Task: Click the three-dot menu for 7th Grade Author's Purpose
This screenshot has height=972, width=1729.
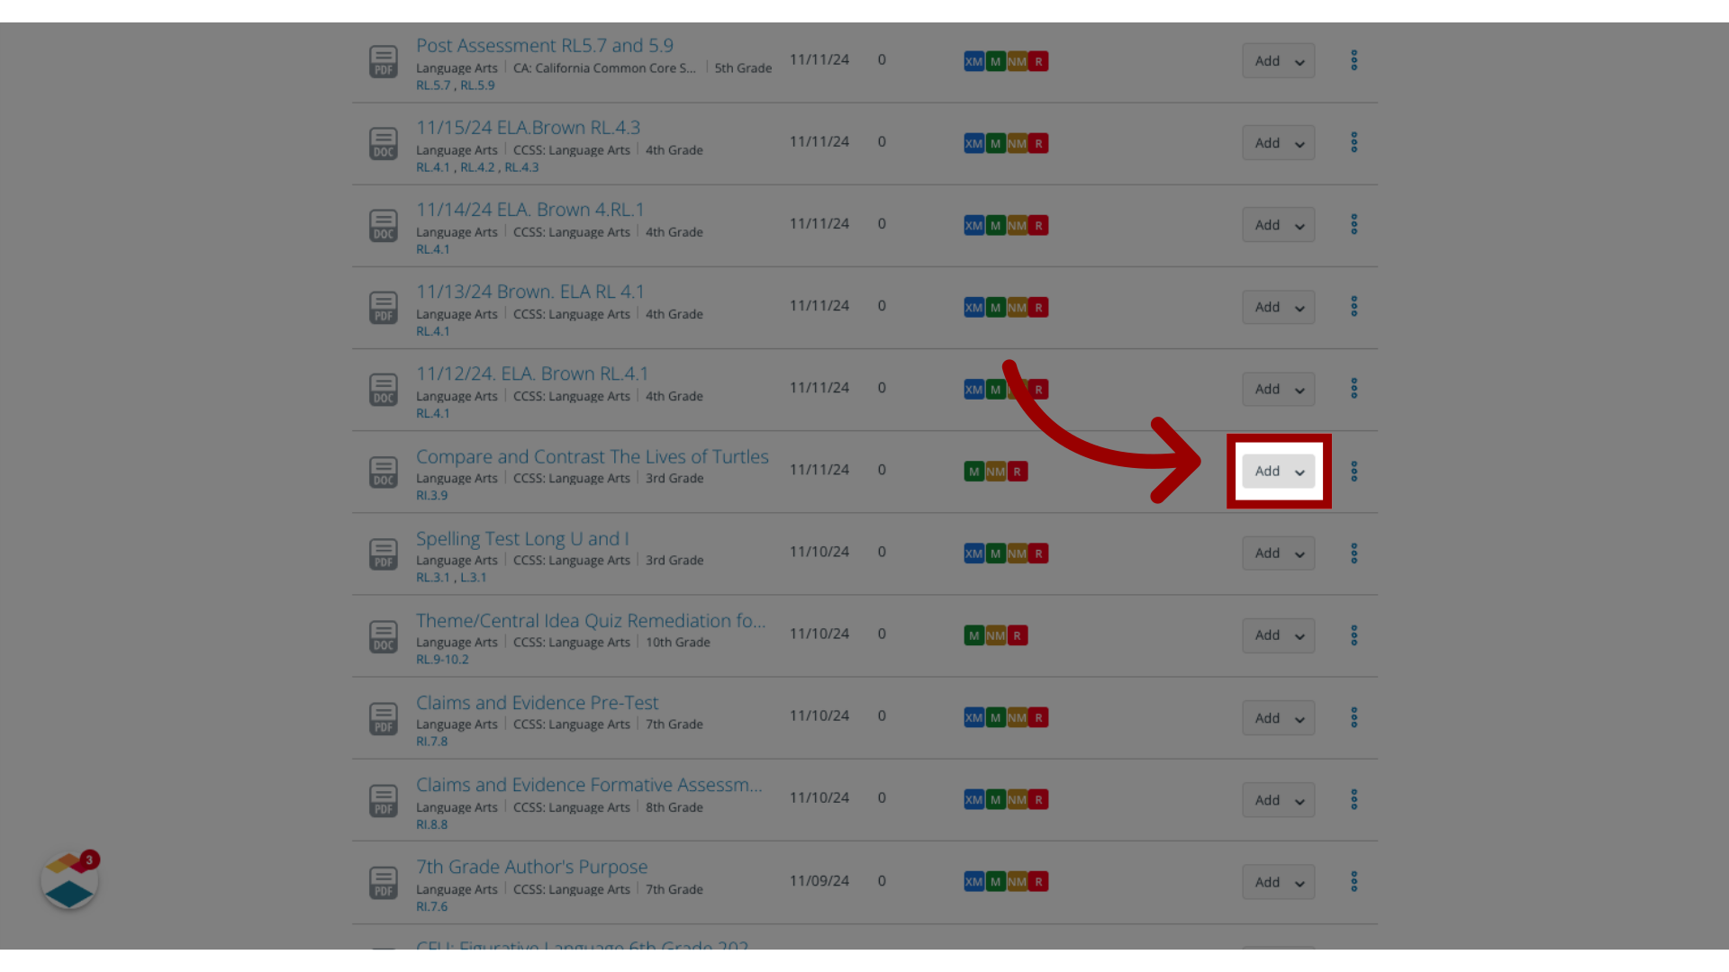Action: pos(1353,882)
